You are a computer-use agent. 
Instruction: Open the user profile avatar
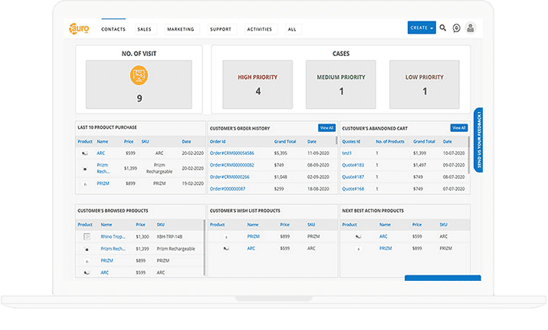(471, 28)
